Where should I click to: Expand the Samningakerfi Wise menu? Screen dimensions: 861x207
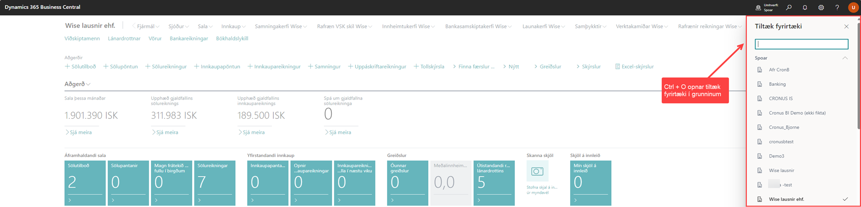pyautogui.click(x=281, y=27)
